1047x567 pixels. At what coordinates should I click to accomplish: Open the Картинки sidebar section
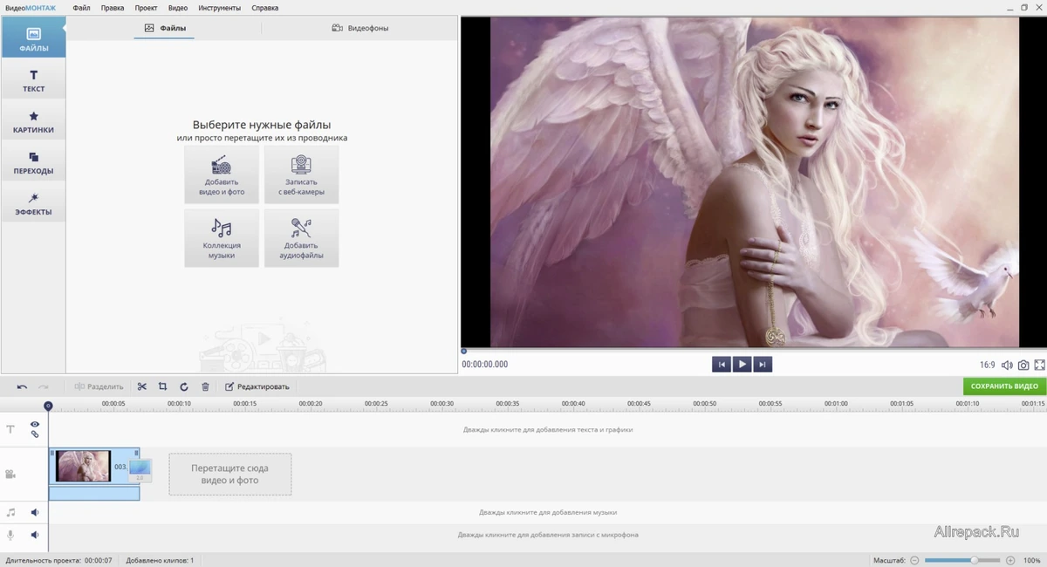coord(33,122)
